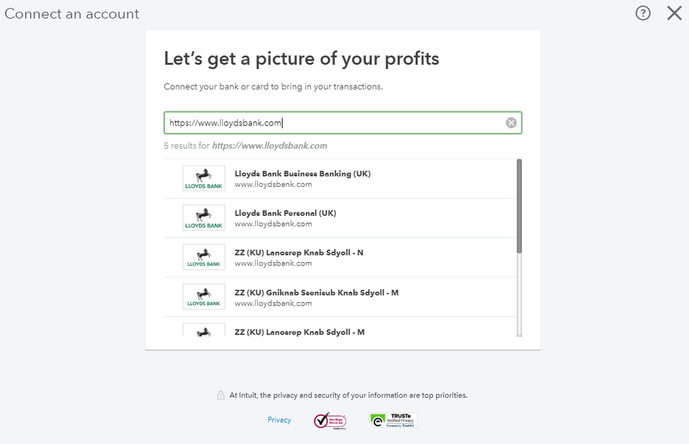689x444 pixels.
Task: Select Lloyds Bank Business Banking (UK)
Action: [x=303, y=174]
